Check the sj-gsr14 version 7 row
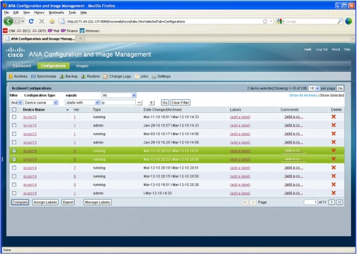Screen dimensions: 357x255 (14, 168)
